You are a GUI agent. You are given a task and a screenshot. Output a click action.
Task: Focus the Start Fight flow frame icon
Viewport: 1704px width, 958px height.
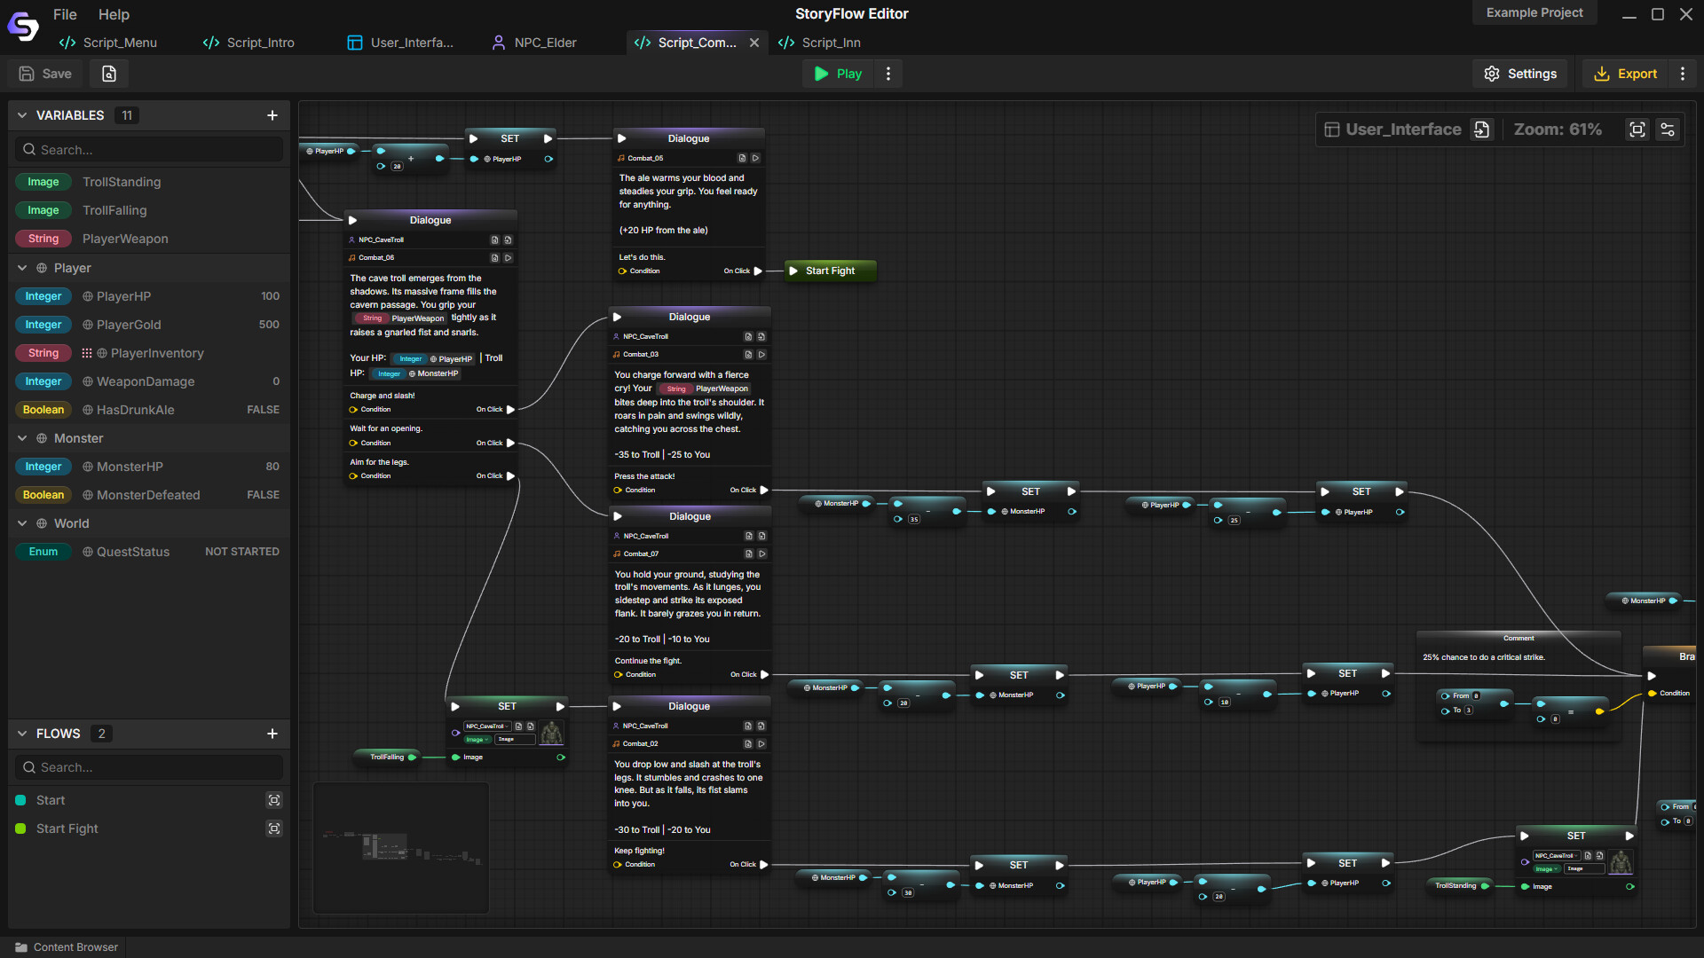coord(274,828)
